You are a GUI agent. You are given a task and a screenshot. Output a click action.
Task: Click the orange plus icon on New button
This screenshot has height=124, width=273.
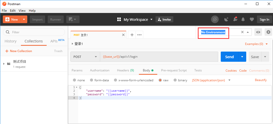[7, 20]
